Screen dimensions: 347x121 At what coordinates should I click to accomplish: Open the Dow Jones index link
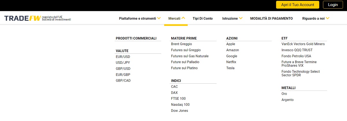click(179, 111)
